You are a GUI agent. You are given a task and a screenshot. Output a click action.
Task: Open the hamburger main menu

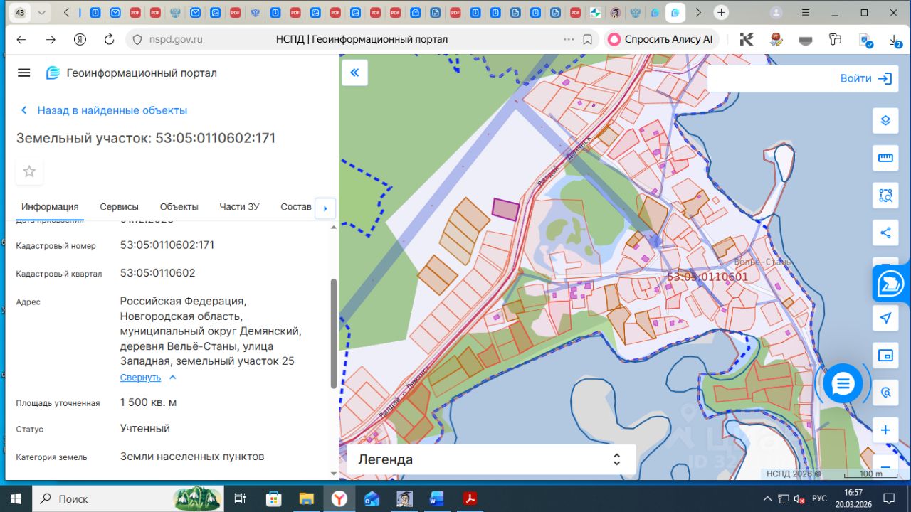tap(24, 73)
